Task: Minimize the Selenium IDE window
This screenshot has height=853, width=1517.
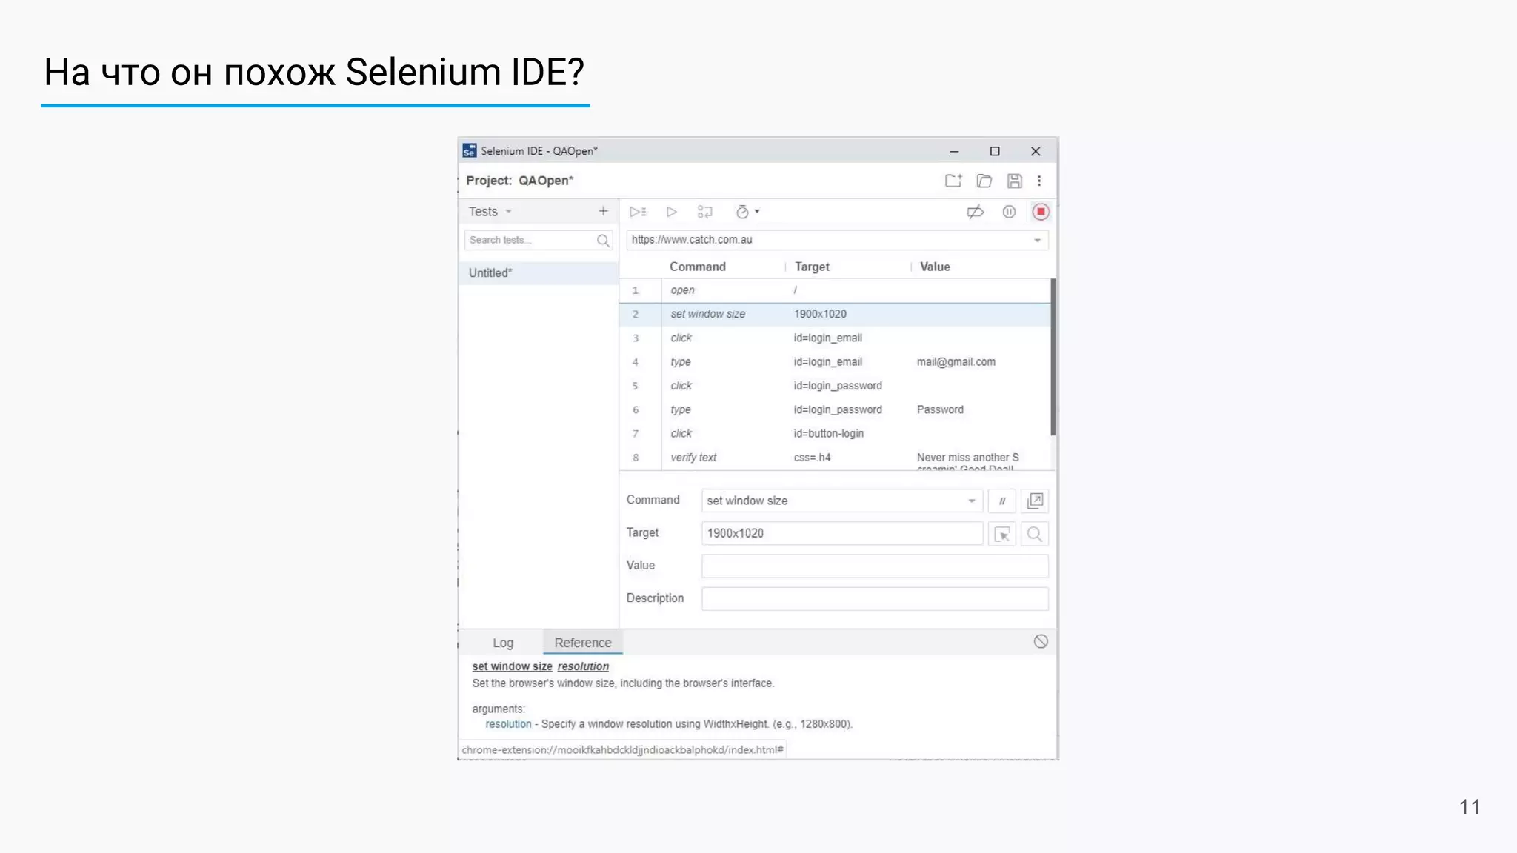Action: coord(954,151)
